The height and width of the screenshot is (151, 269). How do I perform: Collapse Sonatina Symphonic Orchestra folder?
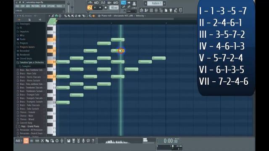[x=32, y=62]
